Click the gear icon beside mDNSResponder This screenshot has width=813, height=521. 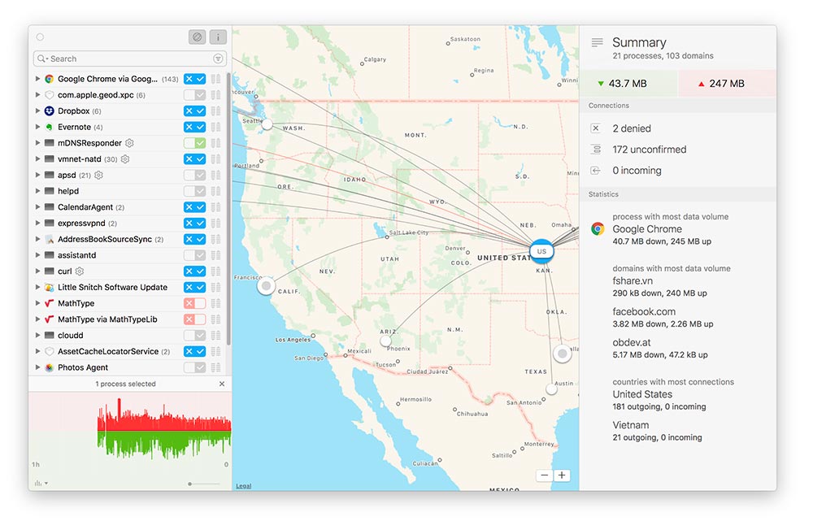pos(129,143)
